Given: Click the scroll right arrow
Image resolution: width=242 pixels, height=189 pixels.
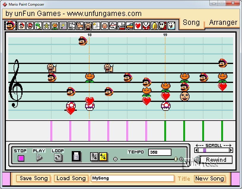Looking at the screenshot, I should pos(231,150).
